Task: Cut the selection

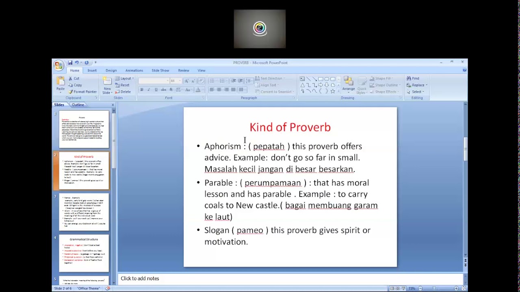Action: coord(74,78)
